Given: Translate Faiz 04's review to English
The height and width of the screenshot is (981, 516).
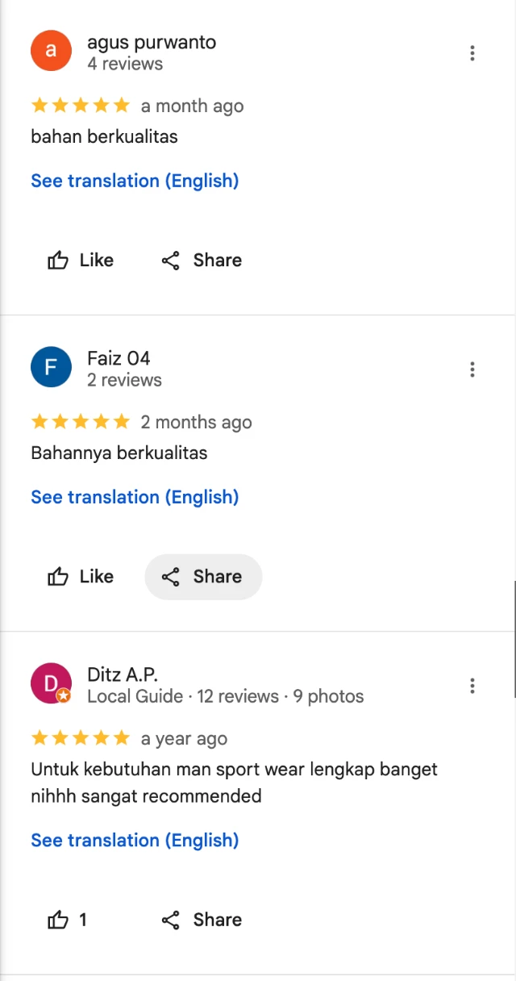Looking at the screenshot, I should pos(135,497).
